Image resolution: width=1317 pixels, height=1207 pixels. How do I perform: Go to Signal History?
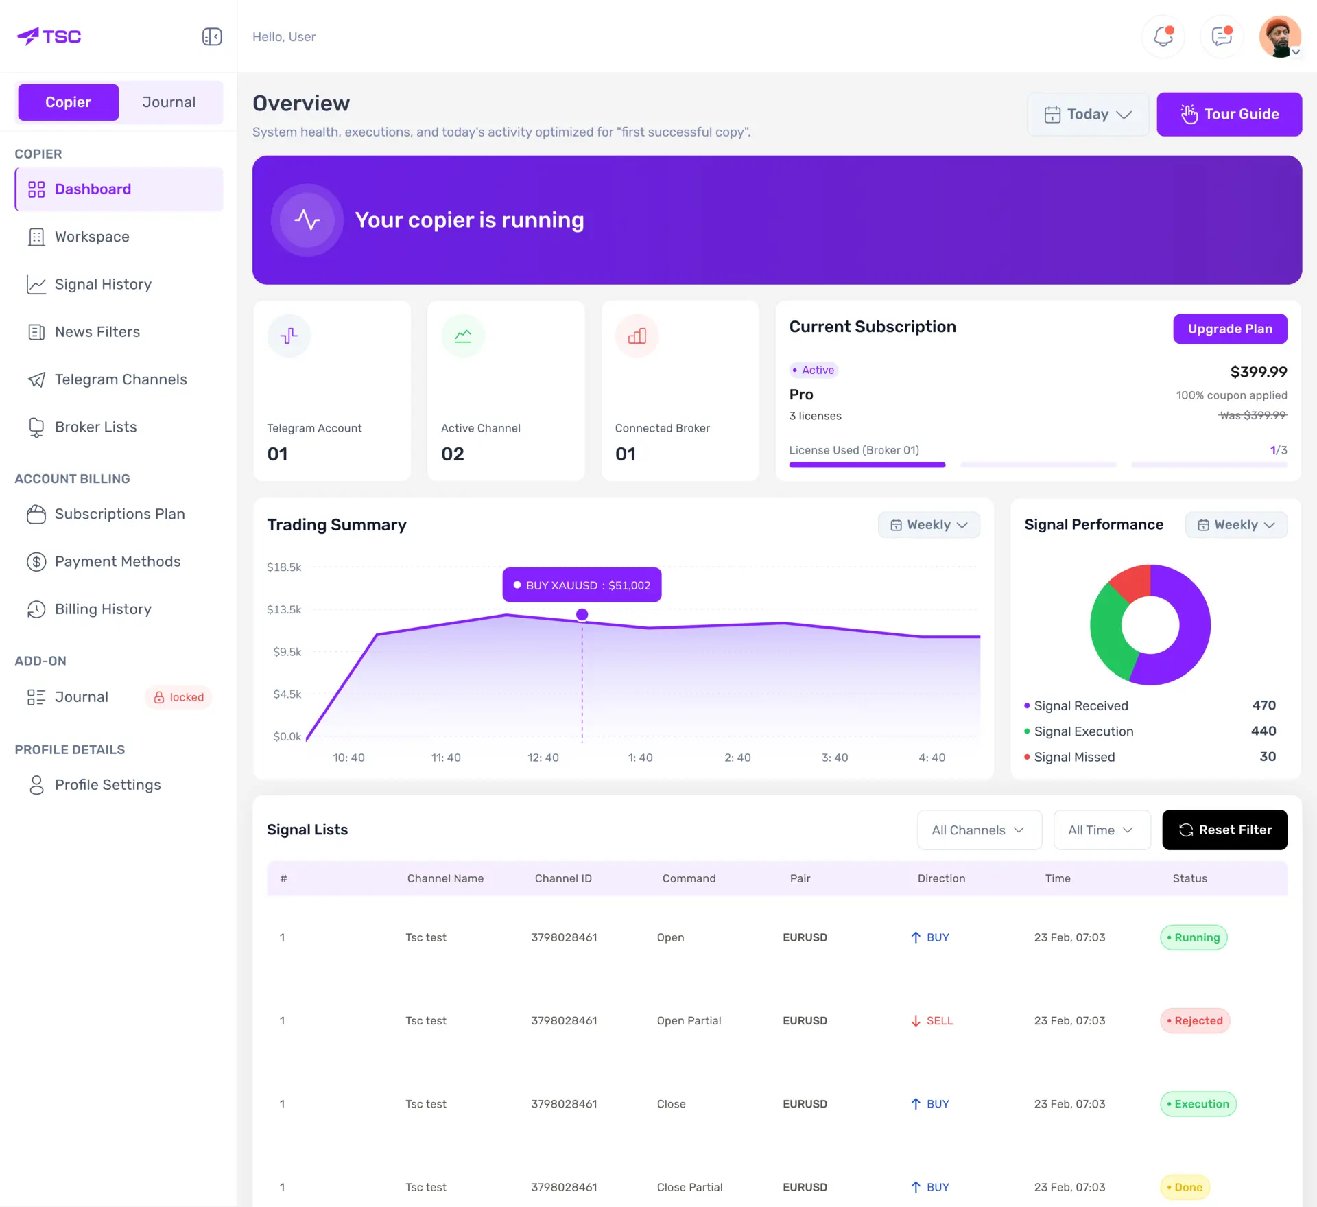click(119, 284)
